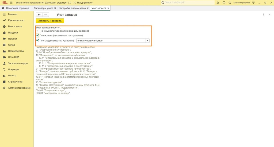Switch to Начальная страница tab
The image size is (274, 147).
[x=16, y=8]
